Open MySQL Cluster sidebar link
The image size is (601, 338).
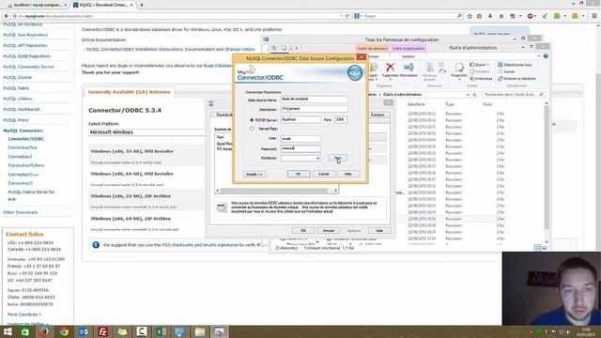click(x=18, y=77)
